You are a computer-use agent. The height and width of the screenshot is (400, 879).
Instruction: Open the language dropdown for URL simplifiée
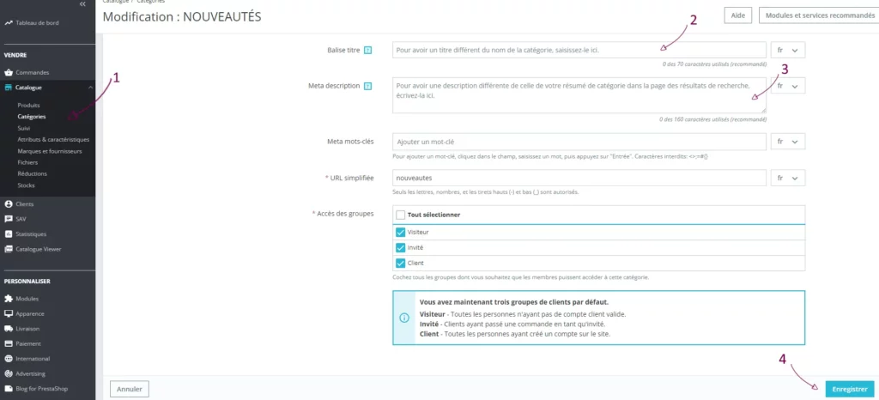click(x=787, y=178)
